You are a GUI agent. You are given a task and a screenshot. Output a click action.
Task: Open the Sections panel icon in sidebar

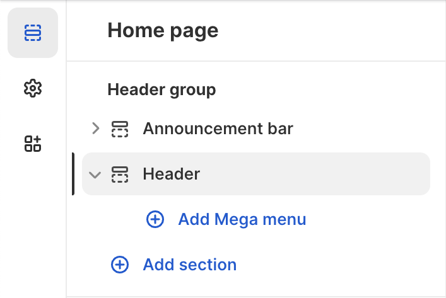[32, 32]
